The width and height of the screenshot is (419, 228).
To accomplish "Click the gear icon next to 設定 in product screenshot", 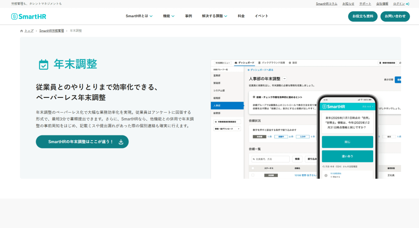I will [290, 63].
